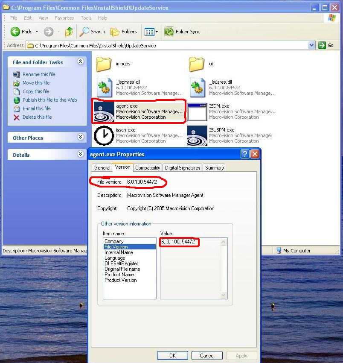Collapse the File and Folder Tasks panel
Image resolution: width=343 pixels, height=363 pixels.
click(80, 61)
